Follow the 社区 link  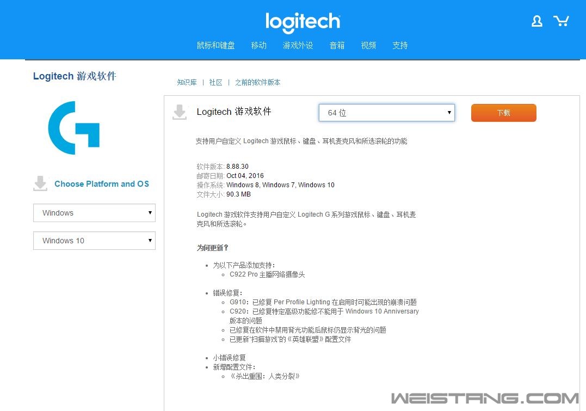click(215, 82)
